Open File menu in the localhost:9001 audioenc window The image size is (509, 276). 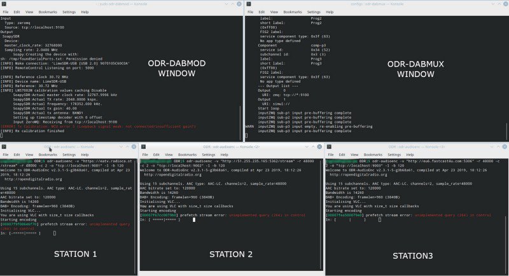6,155
